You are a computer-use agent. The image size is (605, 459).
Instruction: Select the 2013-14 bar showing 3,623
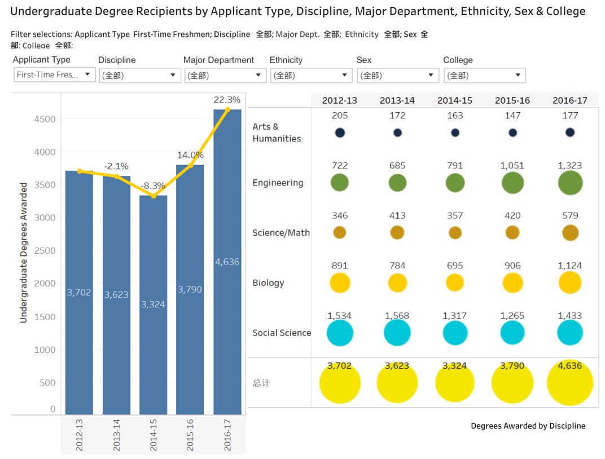tap(116, 295)
